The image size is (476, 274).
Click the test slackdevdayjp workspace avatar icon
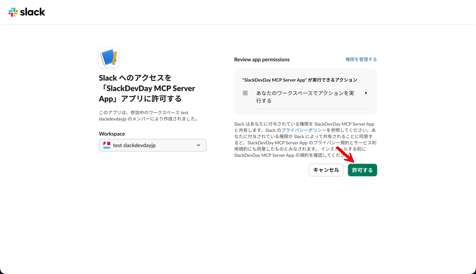(x=107, y=145)
